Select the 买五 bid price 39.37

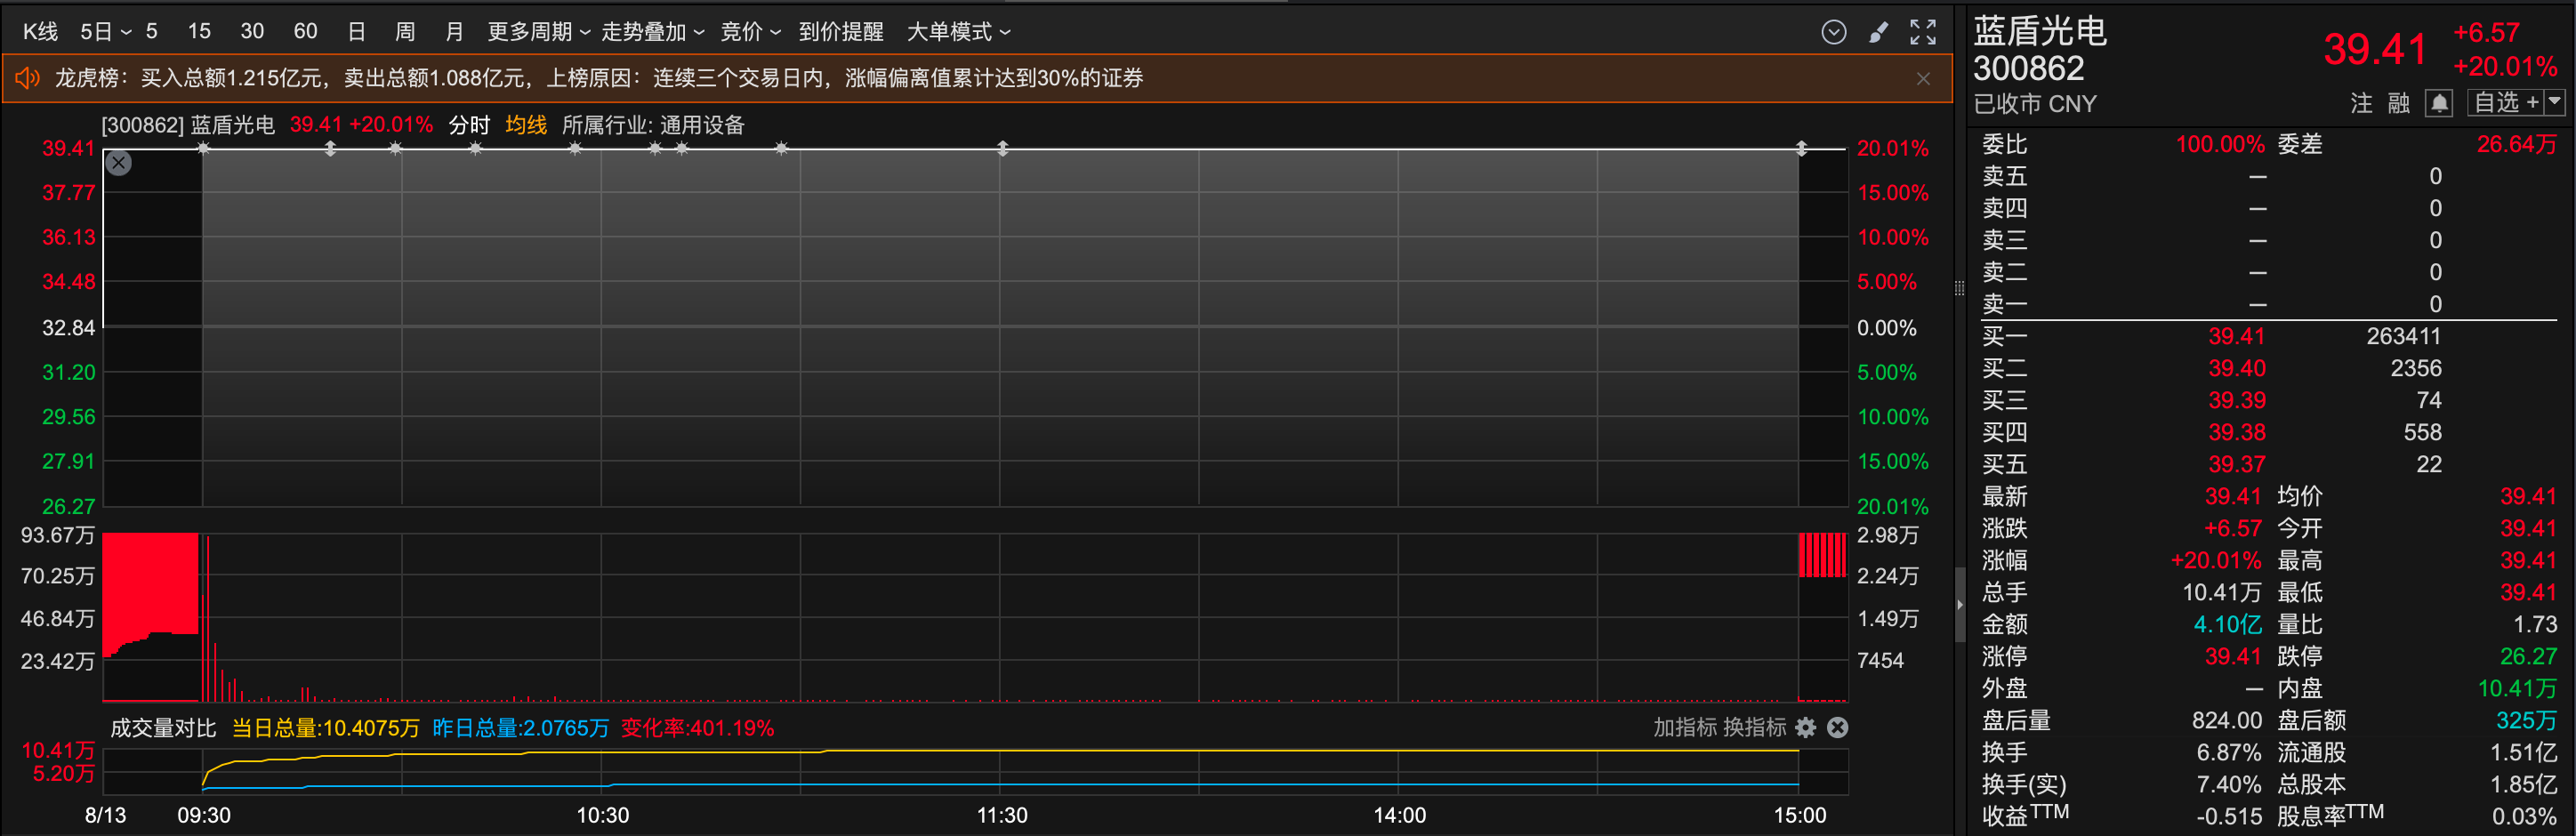[x=2237, y=464]
